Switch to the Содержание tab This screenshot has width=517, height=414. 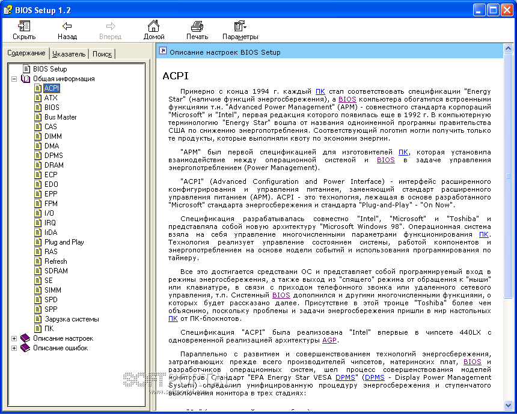coord(26,53)
